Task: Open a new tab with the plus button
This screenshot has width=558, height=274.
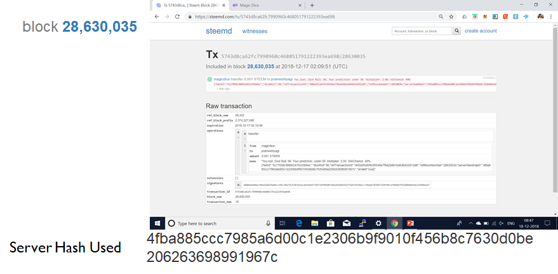Action: coord(312,5)
